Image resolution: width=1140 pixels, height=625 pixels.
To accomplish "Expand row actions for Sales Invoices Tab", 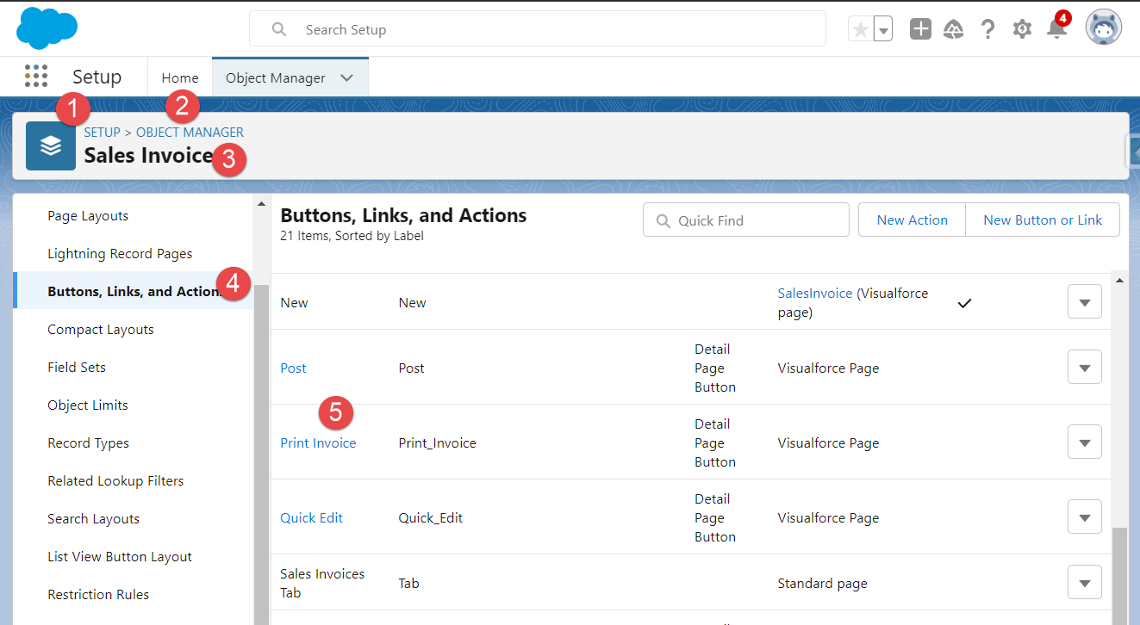I will pos(1085,583).
